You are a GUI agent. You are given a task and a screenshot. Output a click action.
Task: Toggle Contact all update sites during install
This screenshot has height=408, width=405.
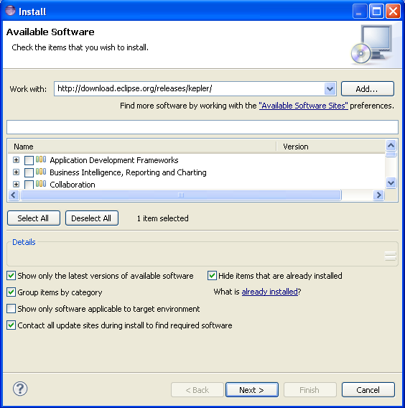pyautogui.click(x=11, y=325)
